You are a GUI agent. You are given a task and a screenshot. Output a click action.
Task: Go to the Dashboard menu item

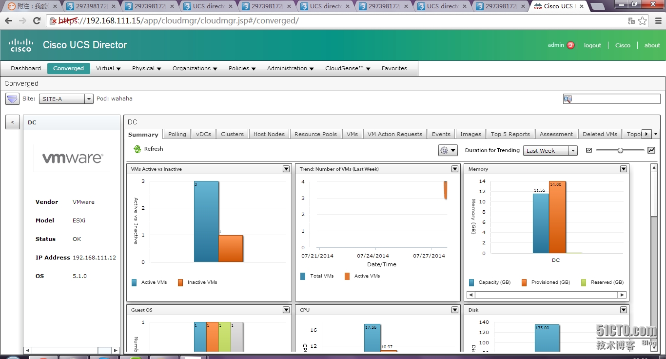(26, 68)
